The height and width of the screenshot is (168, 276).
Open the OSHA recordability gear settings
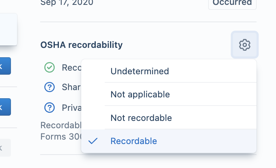pos(244,45)
